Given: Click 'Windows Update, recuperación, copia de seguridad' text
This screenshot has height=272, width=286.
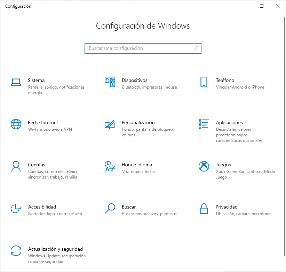Looking at the screenshot, I should [57, 259].
